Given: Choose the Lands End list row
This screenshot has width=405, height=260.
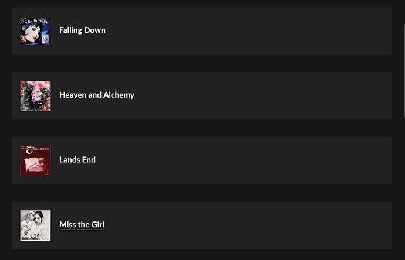Looking at the screenshot, I should pos(202,160).
